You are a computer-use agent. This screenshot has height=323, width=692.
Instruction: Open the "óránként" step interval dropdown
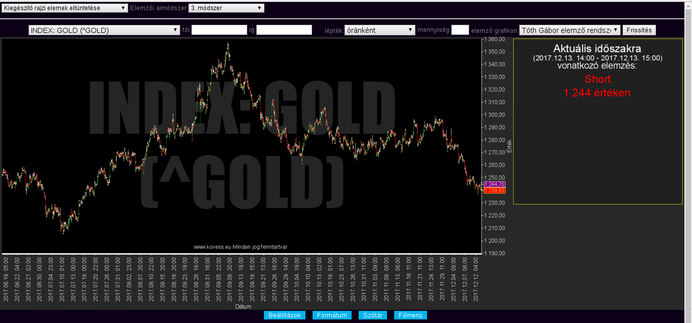[380, 30]
